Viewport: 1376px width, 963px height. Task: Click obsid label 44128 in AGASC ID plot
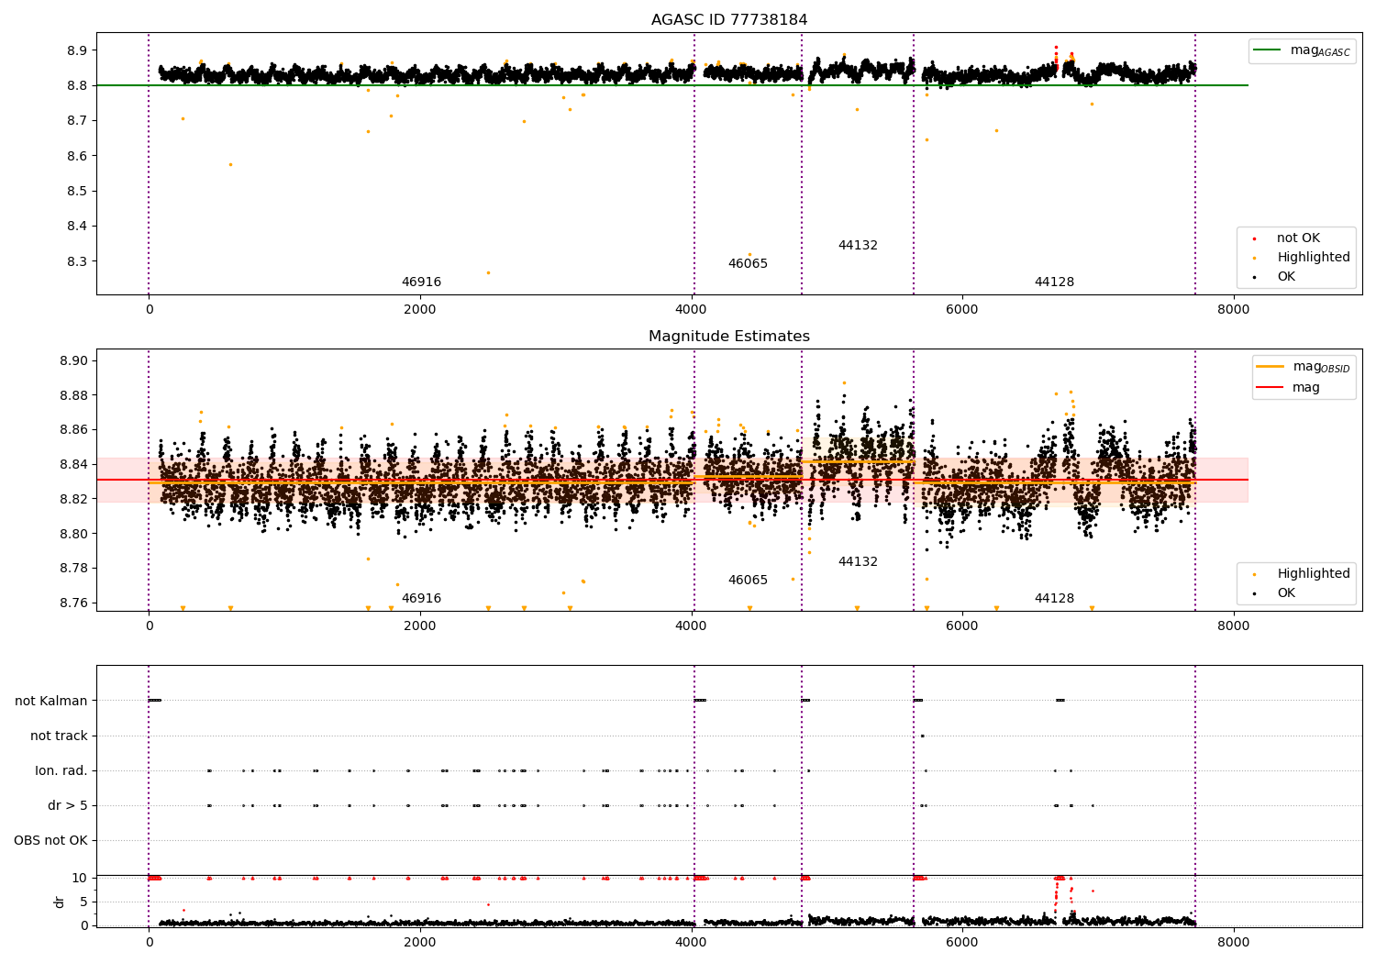click(1054, 282)
